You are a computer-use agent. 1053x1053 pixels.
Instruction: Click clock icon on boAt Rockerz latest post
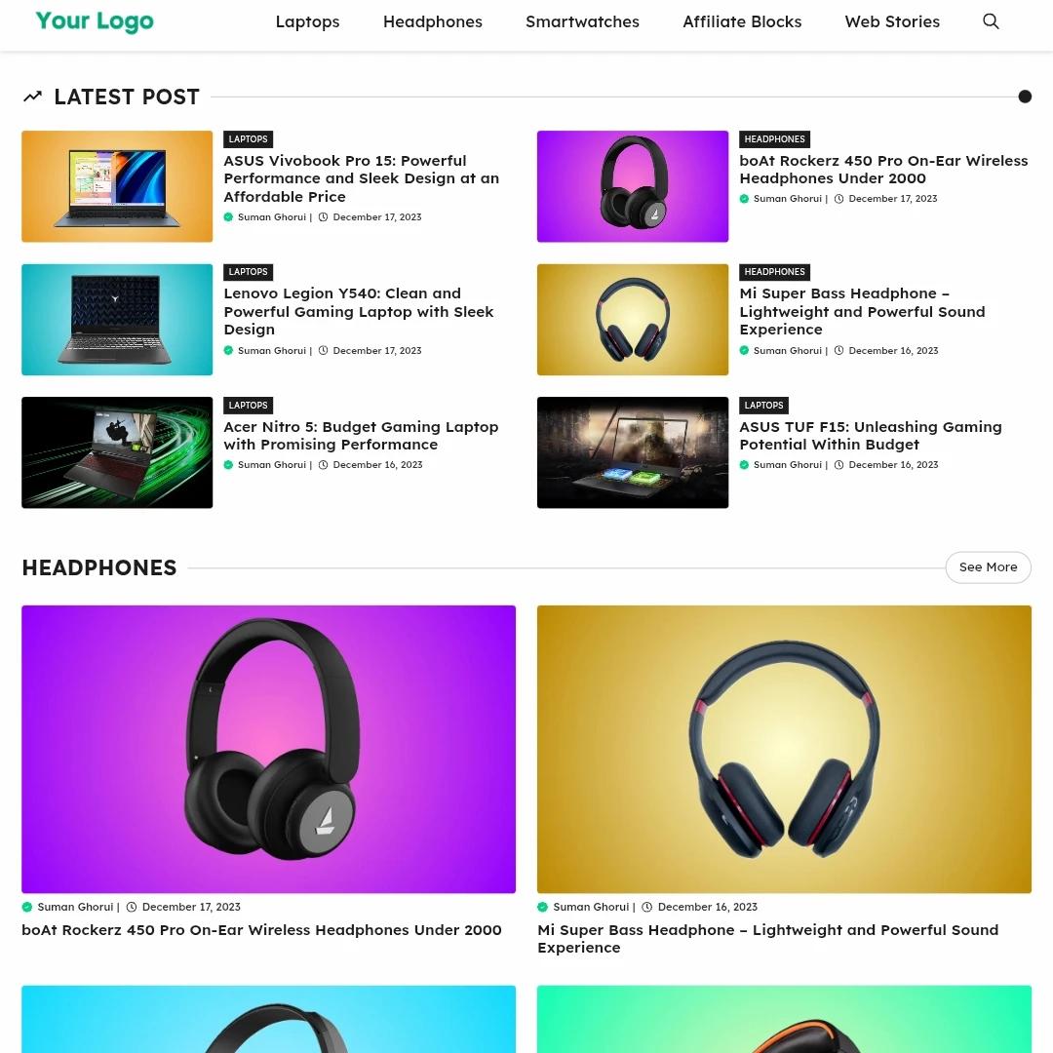coord(838,199)
